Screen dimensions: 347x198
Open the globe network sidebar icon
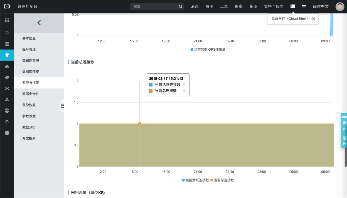pyautogui.click(x=7, y=111)
